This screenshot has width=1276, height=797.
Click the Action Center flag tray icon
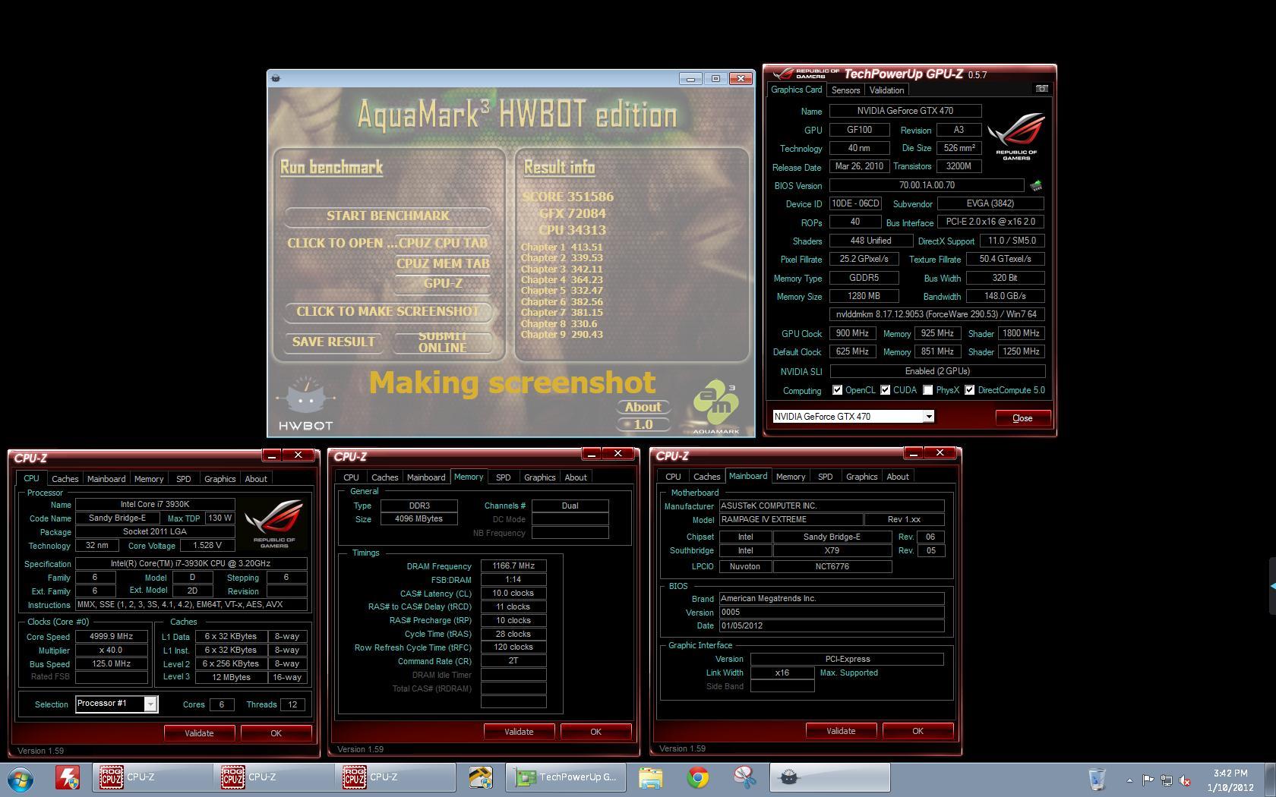point(1148,780)
